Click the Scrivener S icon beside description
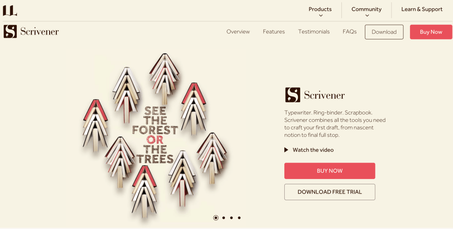This screenshot has width=453, height=229. tap(293, 95)
